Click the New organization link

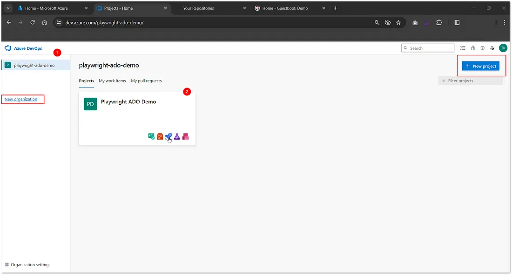pos(21,99)
